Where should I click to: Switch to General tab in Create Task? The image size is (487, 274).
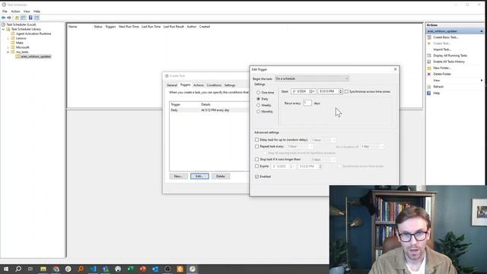[x=172, y=85]
